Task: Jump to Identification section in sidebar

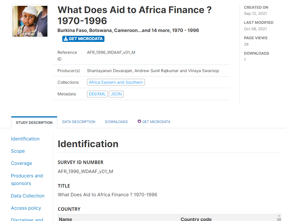Action: tap(25, 139)
